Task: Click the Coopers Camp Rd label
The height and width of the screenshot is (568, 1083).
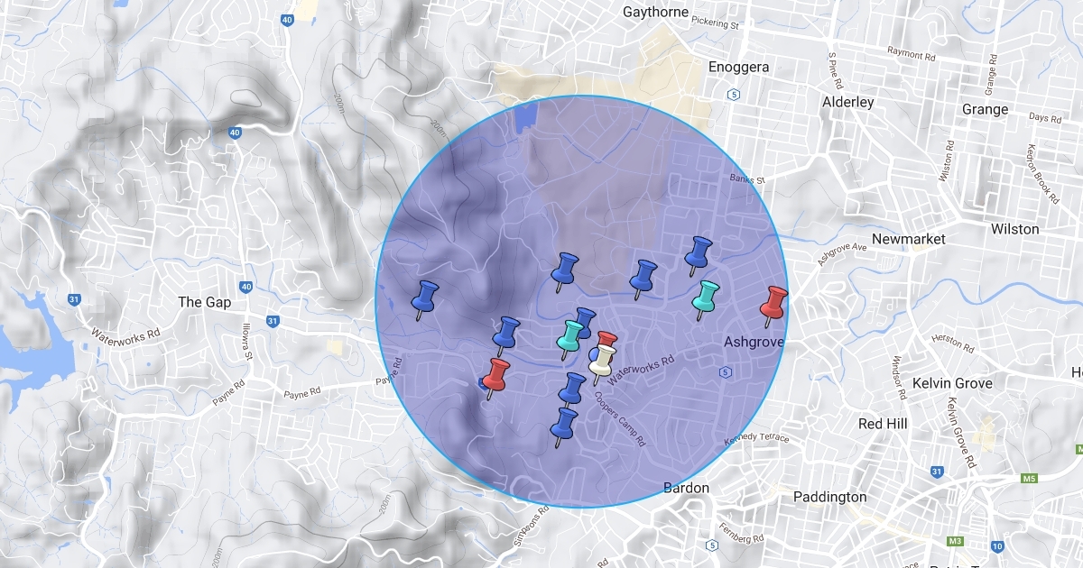Action: [x=619, y=419]
